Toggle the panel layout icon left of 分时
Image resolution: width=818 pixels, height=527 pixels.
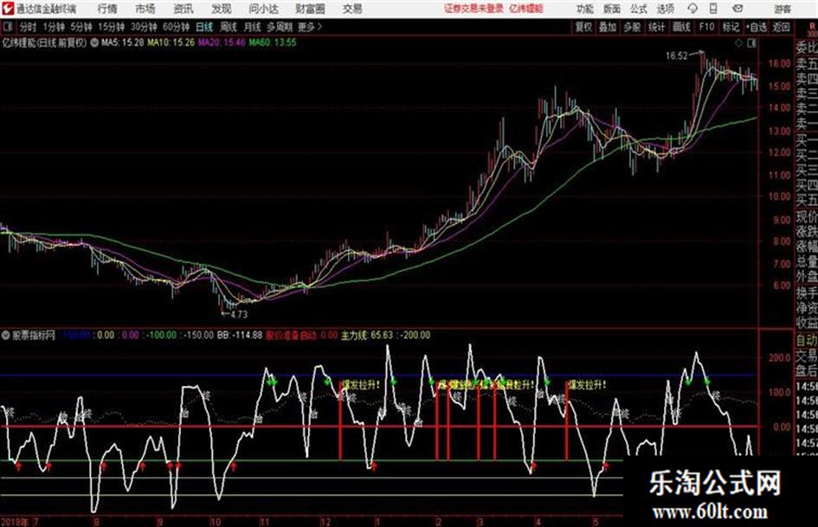[x=8, y=27]
